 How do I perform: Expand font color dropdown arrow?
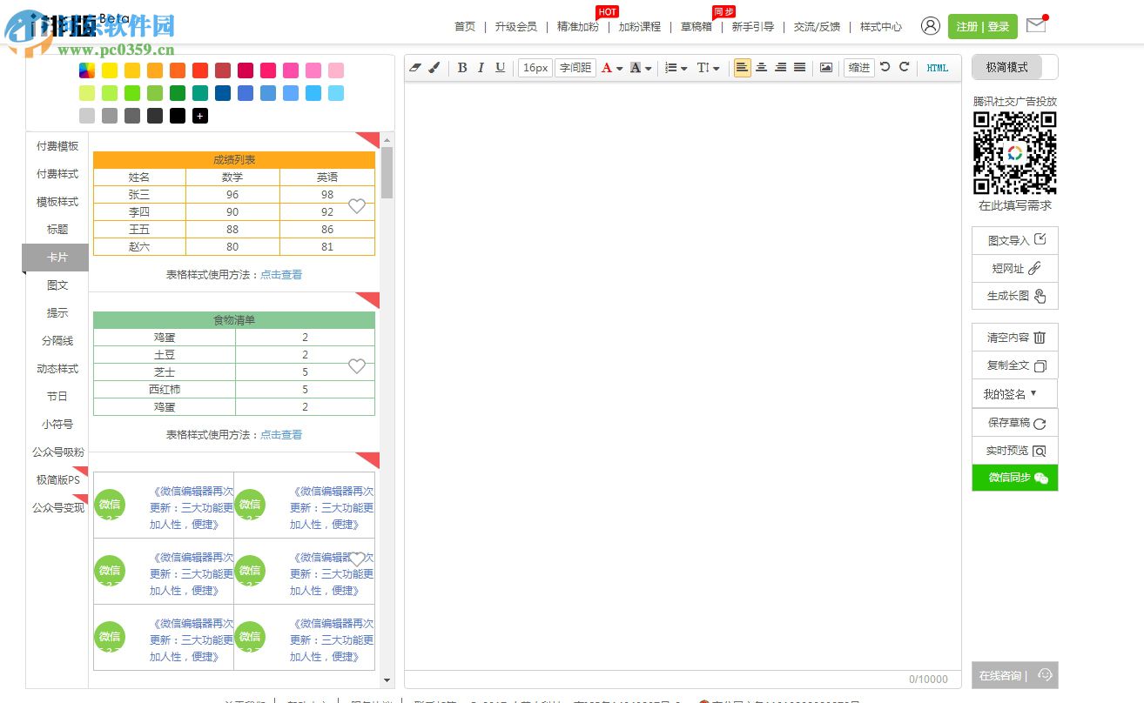click(x=620, y=69)
